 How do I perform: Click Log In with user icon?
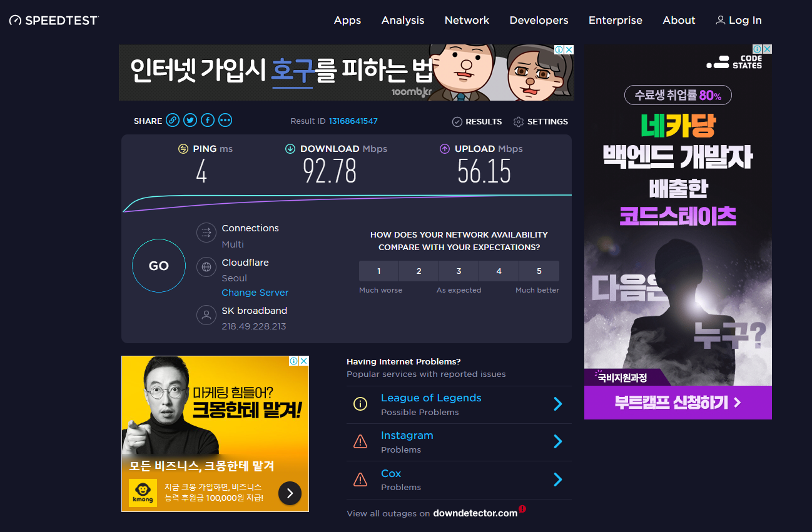pyautogui.click(x=739, y=21)
